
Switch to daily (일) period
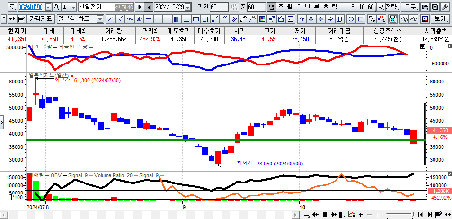coord(272,7)
